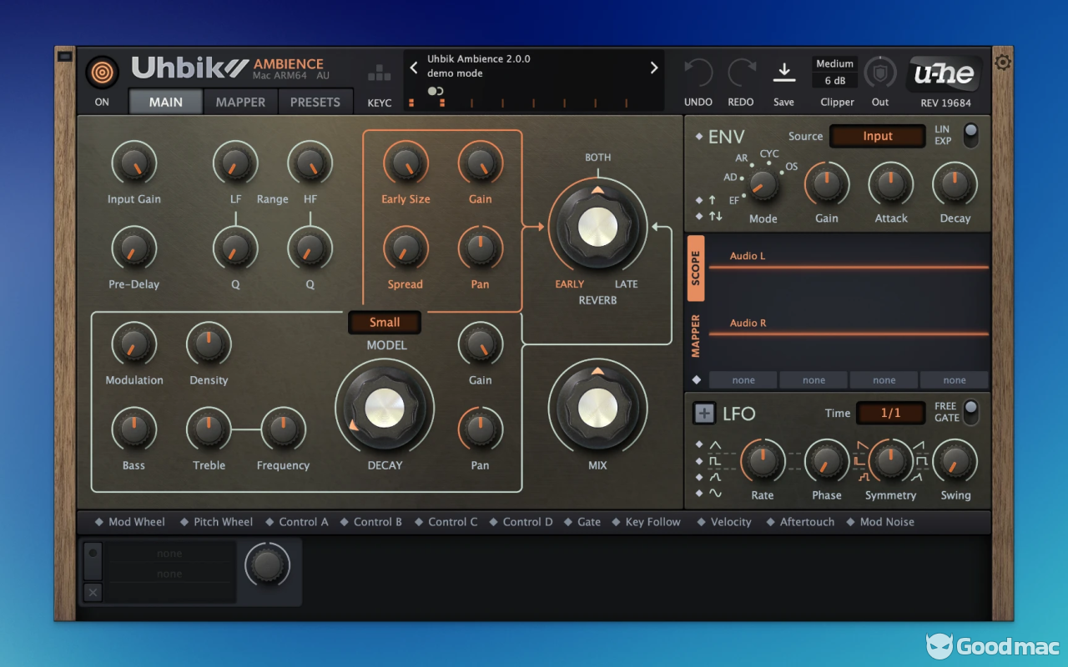Screen dimensions: 1068x667
Task: Open the PRESETS tab
Action: 315,102
